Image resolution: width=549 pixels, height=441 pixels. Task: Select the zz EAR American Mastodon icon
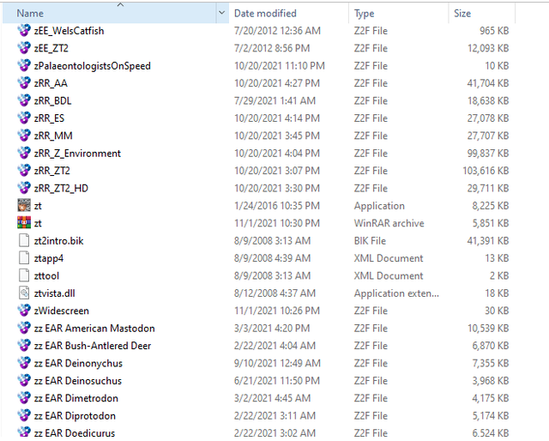[24, 329]
